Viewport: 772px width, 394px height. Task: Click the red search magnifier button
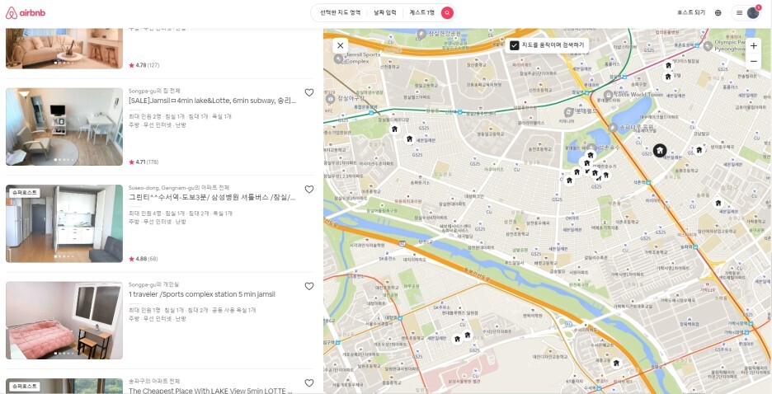click(447, 13)
